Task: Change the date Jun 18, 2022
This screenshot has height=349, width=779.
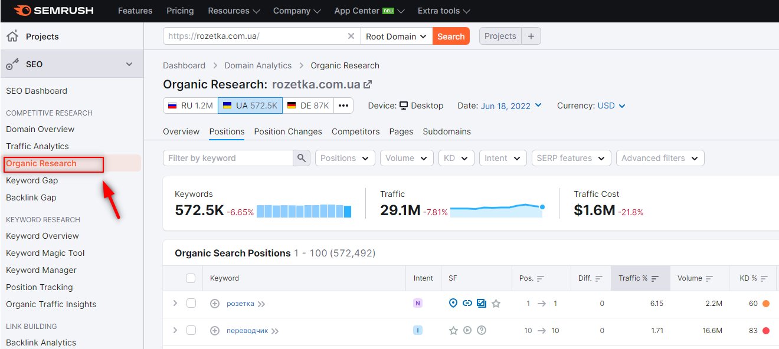Action: click(511, 106)
